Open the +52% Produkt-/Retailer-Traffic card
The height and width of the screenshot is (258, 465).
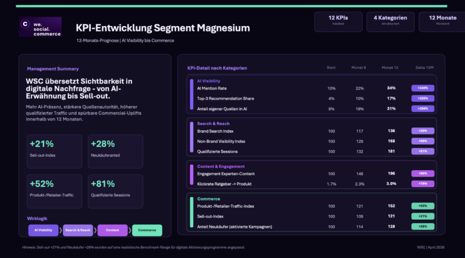[54, 191]
